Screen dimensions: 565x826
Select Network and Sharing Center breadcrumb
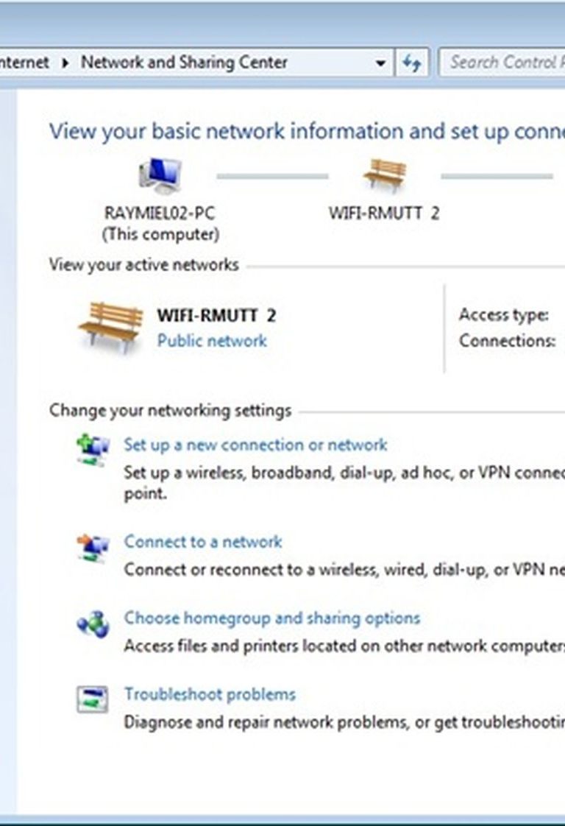click(184, 62)
